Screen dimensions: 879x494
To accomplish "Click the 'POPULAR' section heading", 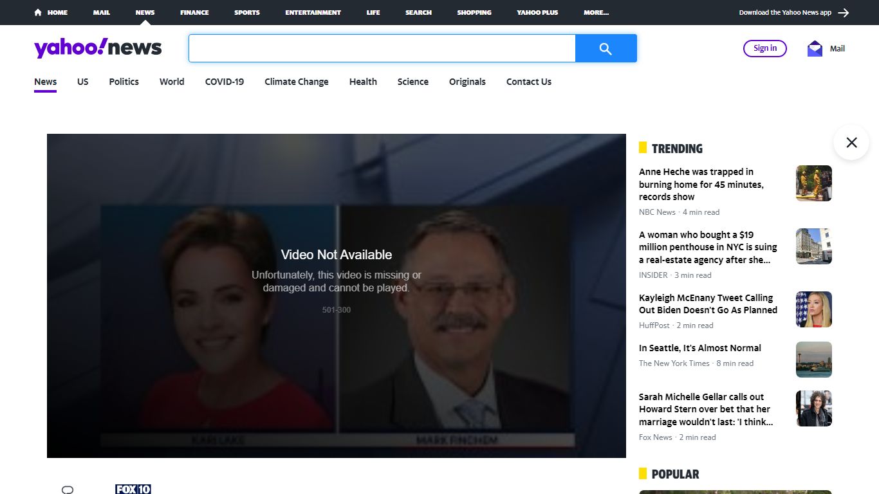I will point(675,474).
